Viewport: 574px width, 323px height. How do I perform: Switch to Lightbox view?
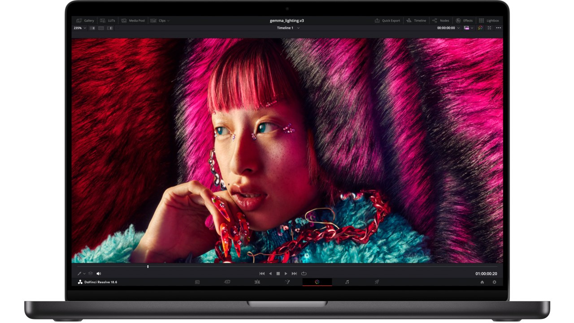(x=489, y=21)
